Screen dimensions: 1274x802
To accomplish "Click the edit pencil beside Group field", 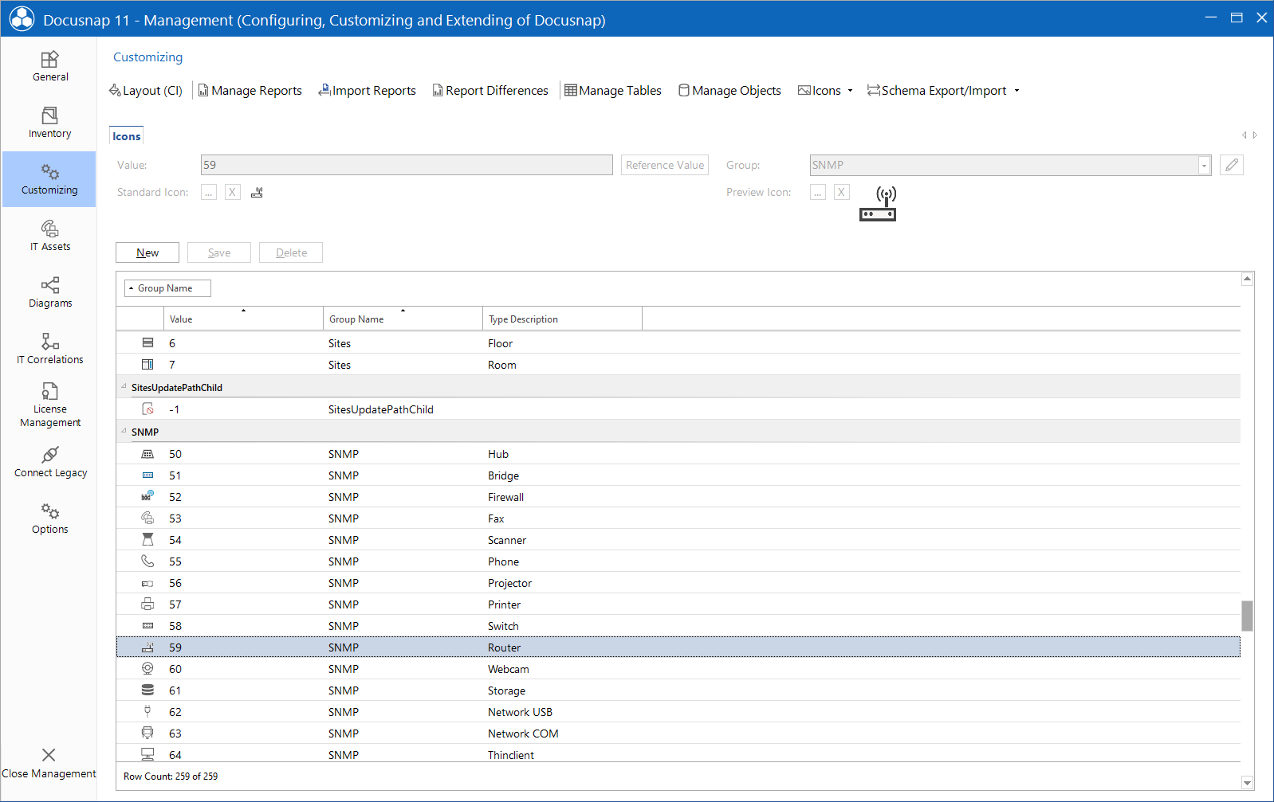I will pyautogui.click(x=1231, y=165).
